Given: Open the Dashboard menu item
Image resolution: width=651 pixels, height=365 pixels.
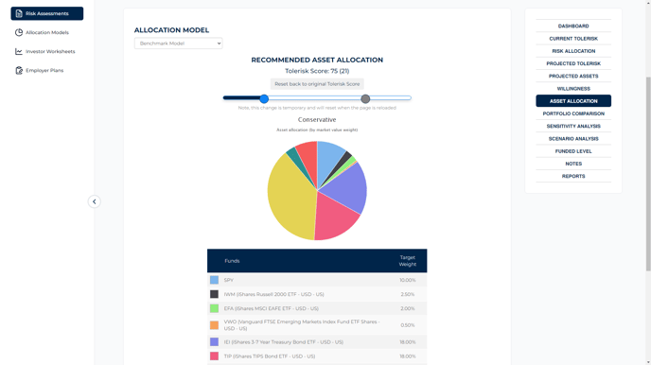Looking at the screenshot, I should [573, 26].
